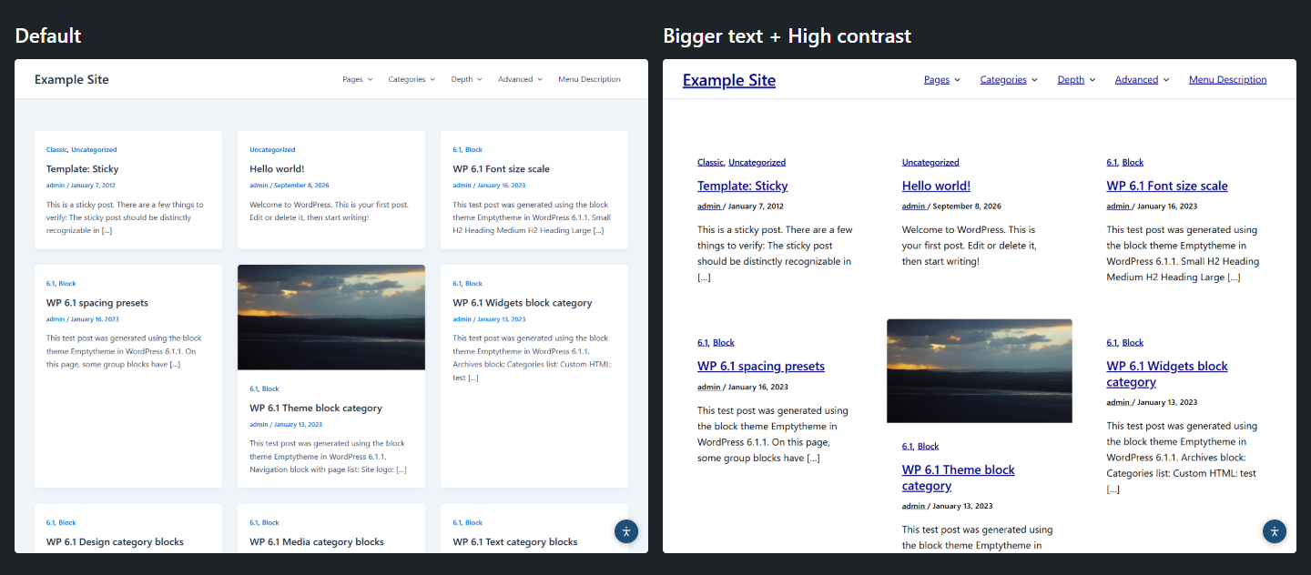Viewport: 1311px width, 575px height.
Task: Open WP 6.1 Design category blocks post
Action: [115, 541]
